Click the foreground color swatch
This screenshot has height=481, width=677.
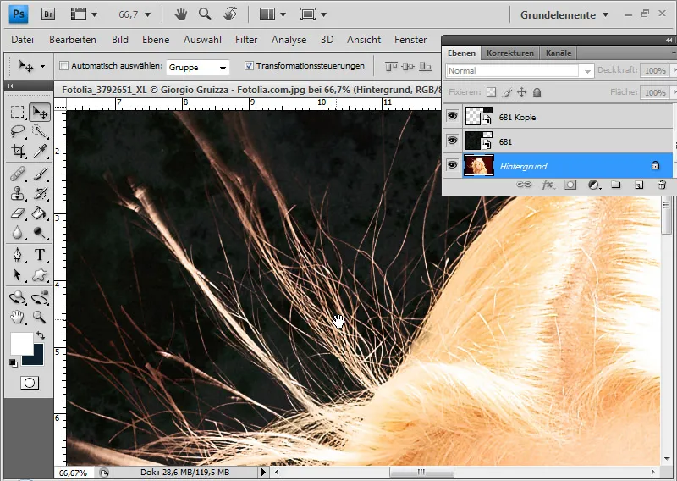[22, 344]
